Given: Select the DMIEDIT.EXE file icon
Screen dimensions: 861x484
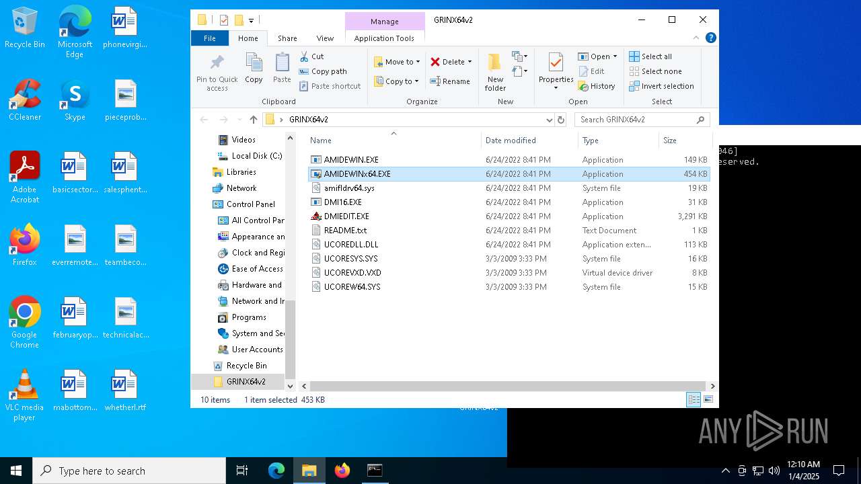Looking at the screenshot, I should click(316, 216).
